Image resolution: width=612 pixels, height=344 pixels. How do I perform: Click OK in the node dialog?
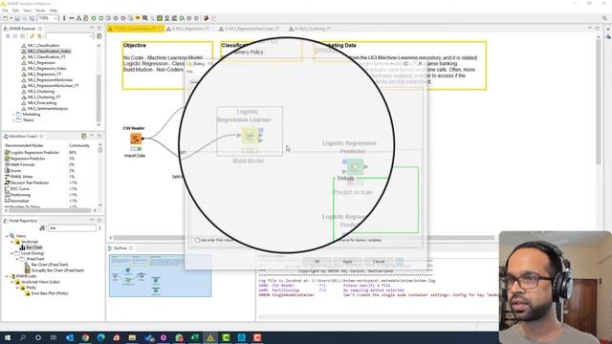(x=317, y=262)
